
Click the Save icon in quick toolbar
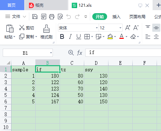click(x=35, y=17)
